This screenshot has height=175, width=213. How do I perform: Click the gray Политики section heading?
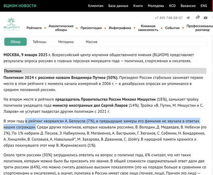click(x=105, y=71)
